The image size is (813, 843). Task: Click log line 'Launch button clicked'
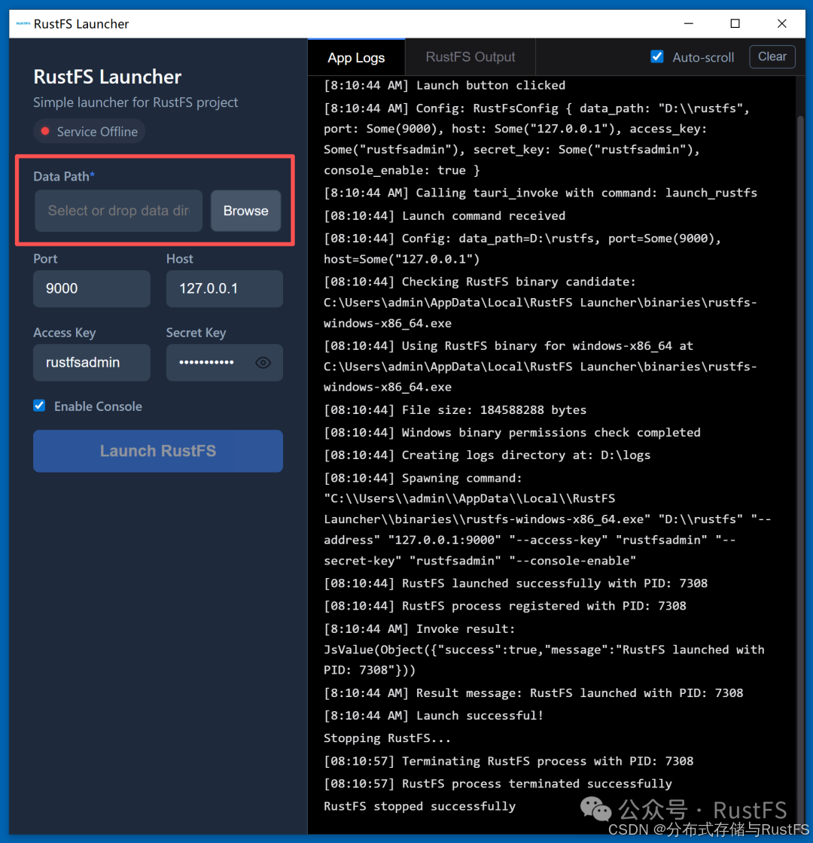(x=444, y=86)
